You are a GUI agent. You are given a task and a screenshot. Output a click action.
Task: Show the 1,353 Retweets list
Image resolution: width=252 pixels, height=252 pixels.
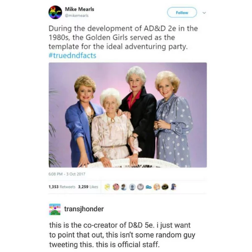pyautogui.click(x=62, y=187)
